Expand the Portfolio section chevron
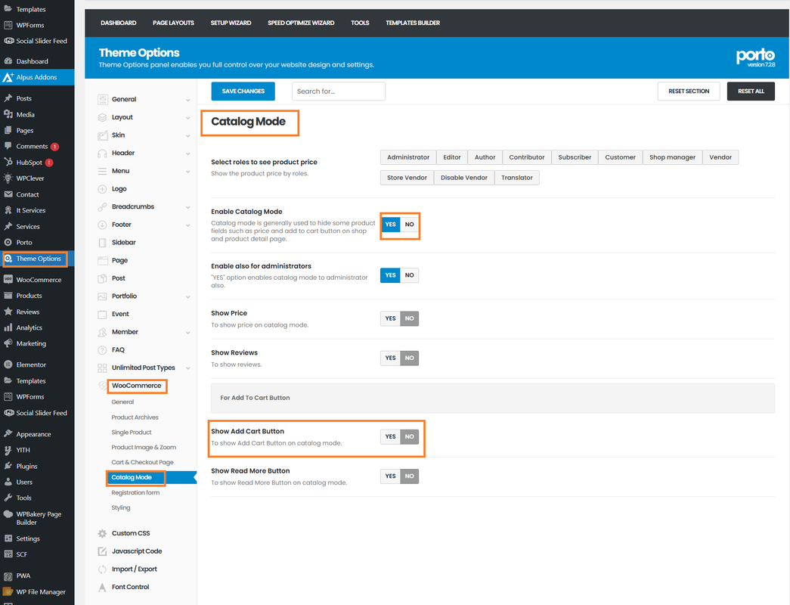The image size is (790, 605). point(187,297)
